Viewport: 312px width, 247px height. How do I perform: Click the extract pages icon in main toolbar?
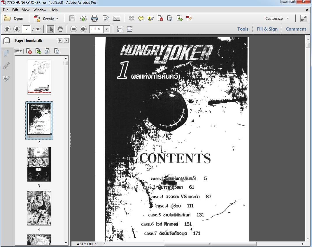click(x=180, y=18)
